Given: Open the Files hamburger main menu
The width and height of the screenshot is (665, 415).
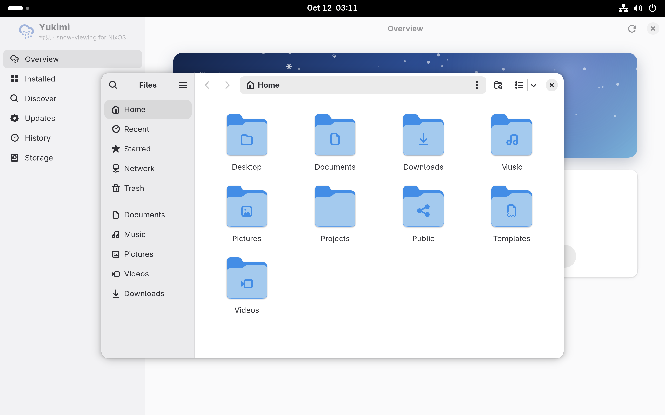Looking at the screenshot, I should click(x=183, y=85).
